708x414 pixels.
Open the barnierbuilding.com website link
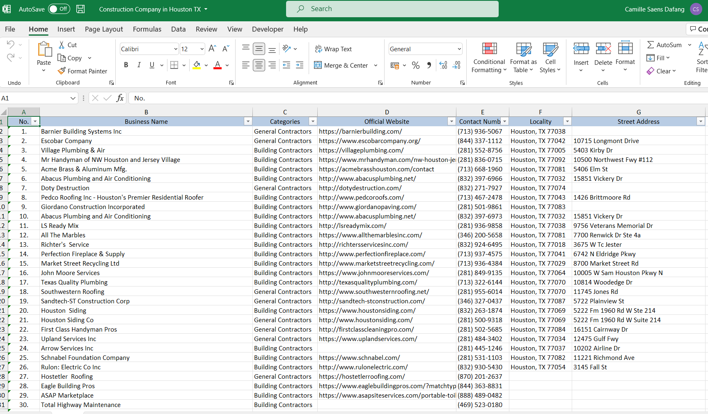[x=360, y=131]
